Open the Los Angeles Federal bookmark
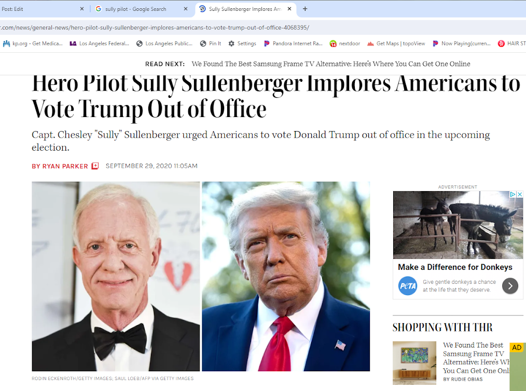Image resolution: width=526 pixels, height=391 pixels. tap(99, 44)
